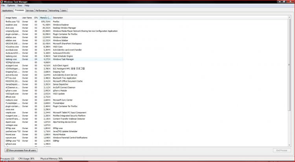This screenshot has height=162, width=295.
Task: Open the View menu
Action: coord(20,6)
